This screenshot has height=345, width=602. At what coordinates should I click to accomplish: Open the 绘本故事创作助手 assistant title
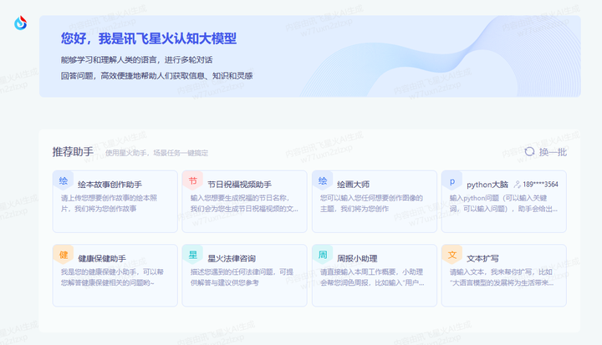point(110,185)
